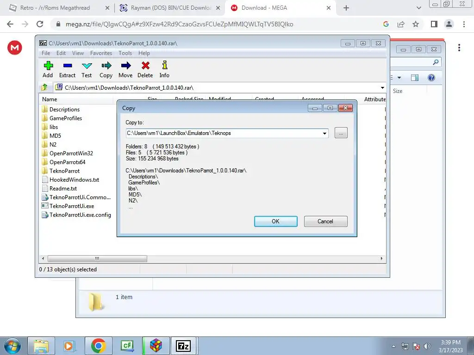Click the Google icon in the address bar

386,24
